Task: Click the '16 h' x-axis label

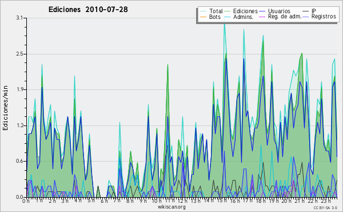Action: click(235, 201)
